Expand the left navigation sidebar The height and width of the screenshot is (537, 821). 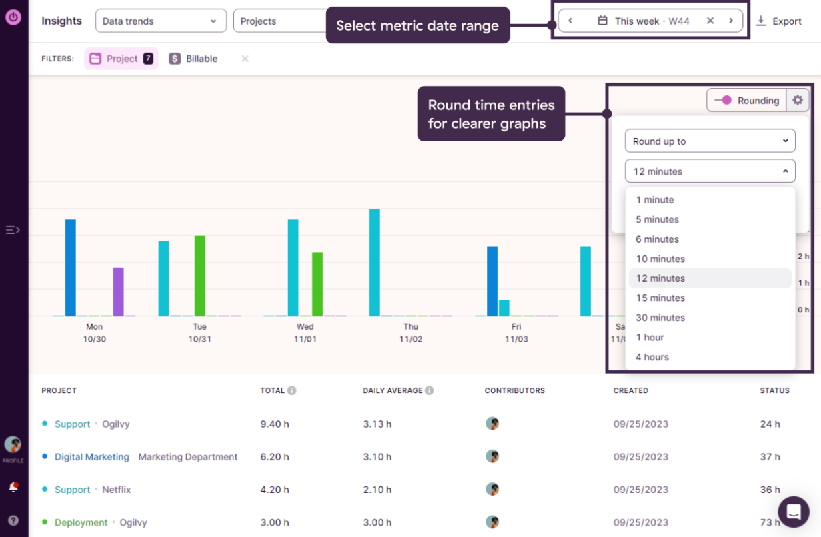pos(13,230)
